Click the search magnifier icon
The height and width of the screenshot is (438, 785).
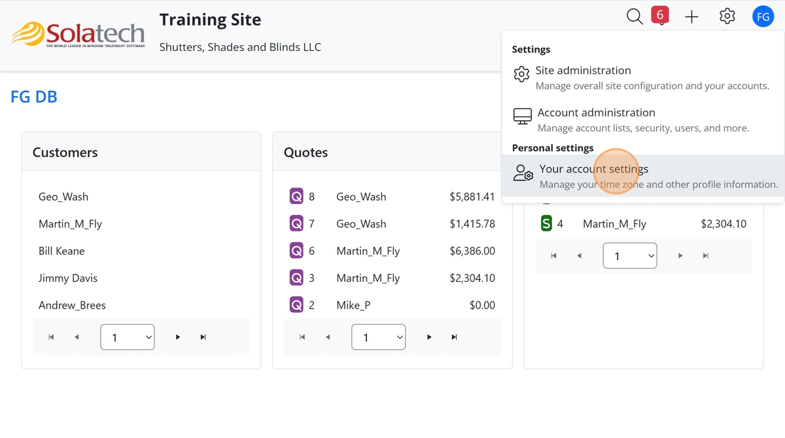634,17
